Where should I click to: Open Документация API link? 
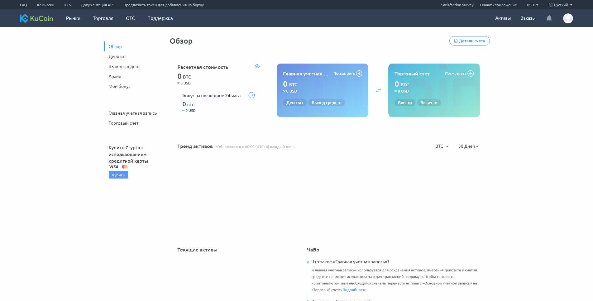coord(97,5)
